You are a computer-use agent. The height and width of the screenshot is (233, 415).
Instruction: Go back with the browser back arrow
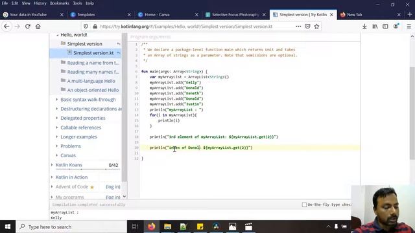click(x=6, y=27)
